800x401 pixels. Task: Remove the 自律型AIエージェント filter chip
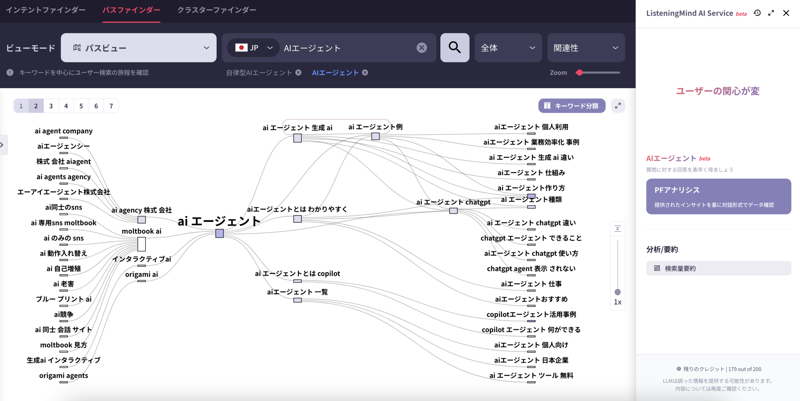(x=298, y=72)
